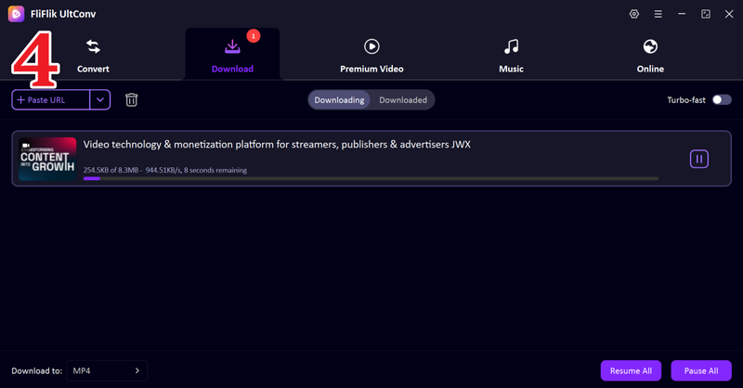Close the FliFlik UltConv window
The height and width of the screenshot is (388, 743).
pos(729,14)
